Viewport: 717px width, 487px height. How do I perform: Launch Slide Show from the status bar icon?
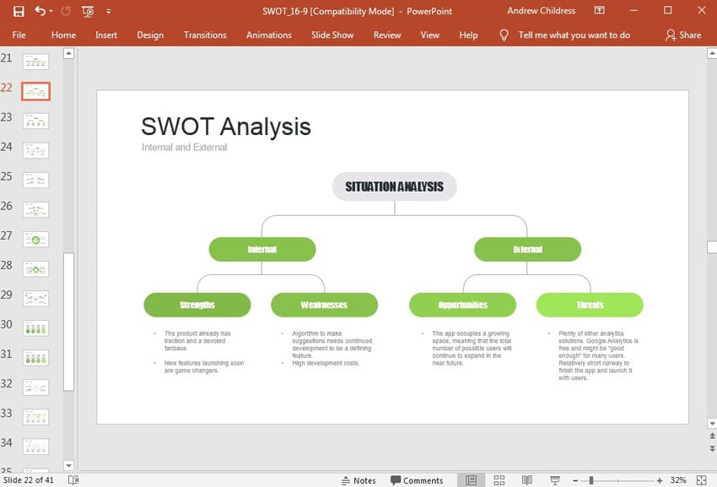[x=554, y=480]
